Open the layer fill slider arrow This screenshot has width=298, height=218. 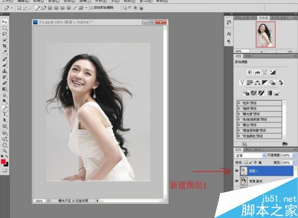[x=294, y=162]
